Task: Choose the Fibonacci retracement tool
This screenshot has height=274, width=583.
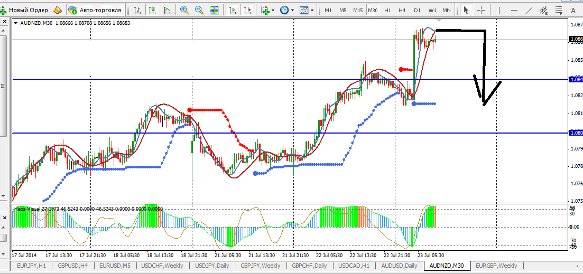Action: pyautogui.click(x=558, y=10)
